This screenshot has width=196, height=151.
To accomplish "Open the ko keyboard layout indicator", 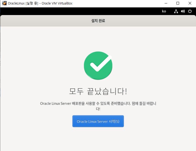I will (x=164, y=11).
